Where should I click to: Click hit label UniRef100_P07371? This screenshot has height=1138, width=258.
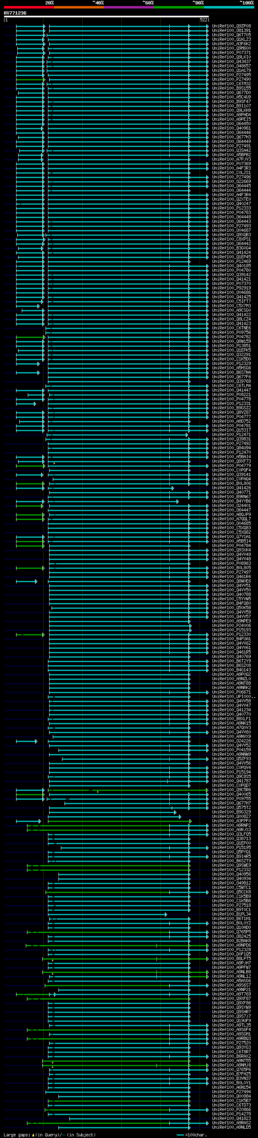[231, 52]
